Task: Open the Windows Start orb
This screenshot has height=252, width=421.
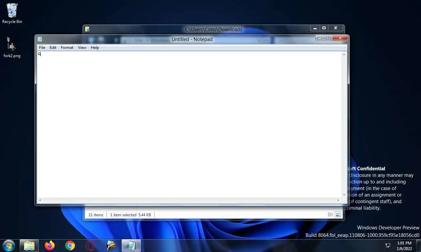Action: [9, 245]
